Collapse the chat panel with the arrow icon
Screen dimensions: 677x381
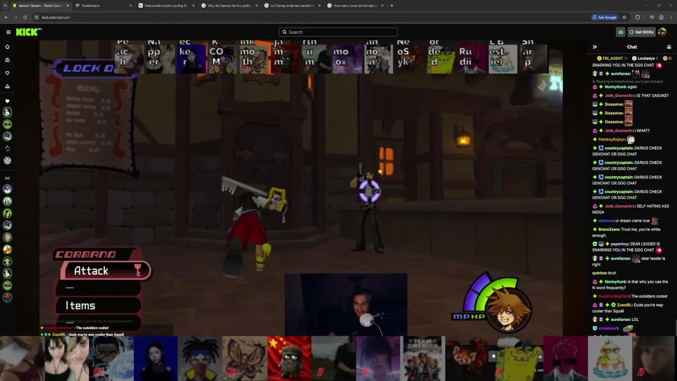click(x=595, y=47)
